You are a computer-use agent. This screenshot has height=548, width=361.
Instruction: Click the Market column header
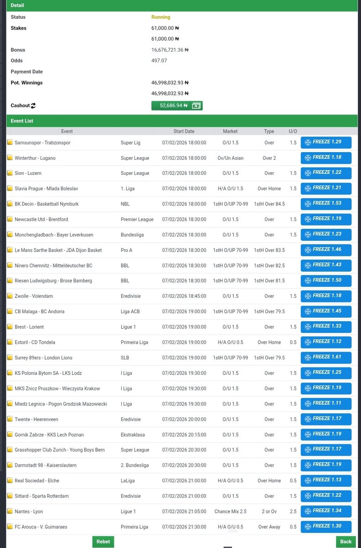point(230,131)
